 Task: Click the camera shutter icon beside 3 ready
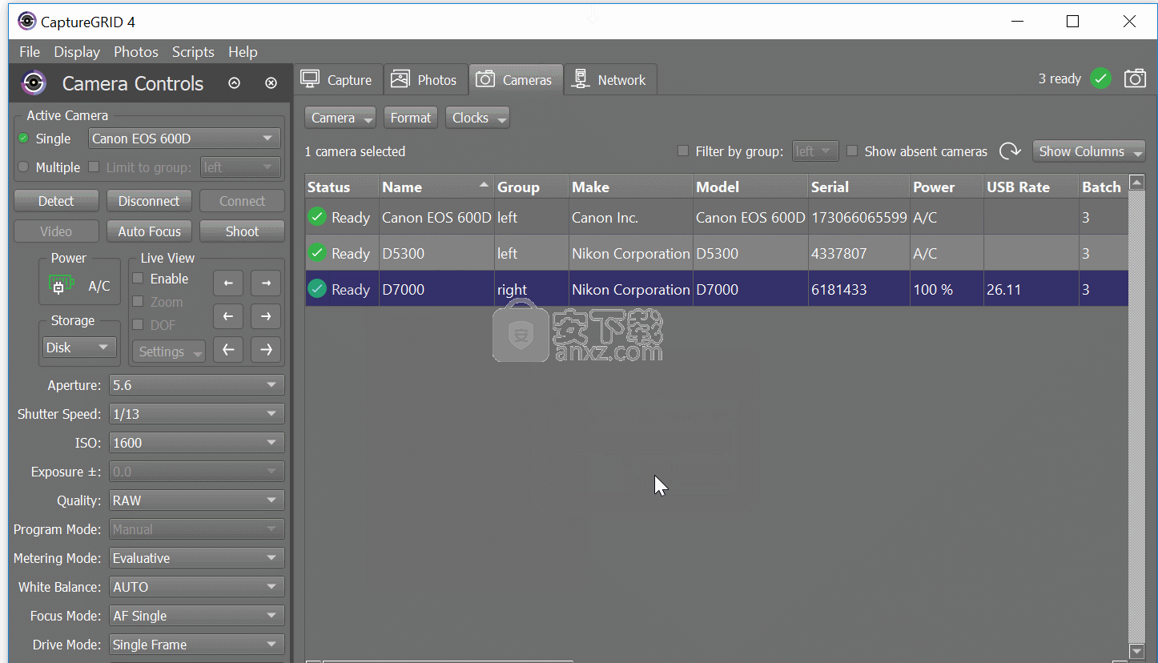coord(1135,78)
